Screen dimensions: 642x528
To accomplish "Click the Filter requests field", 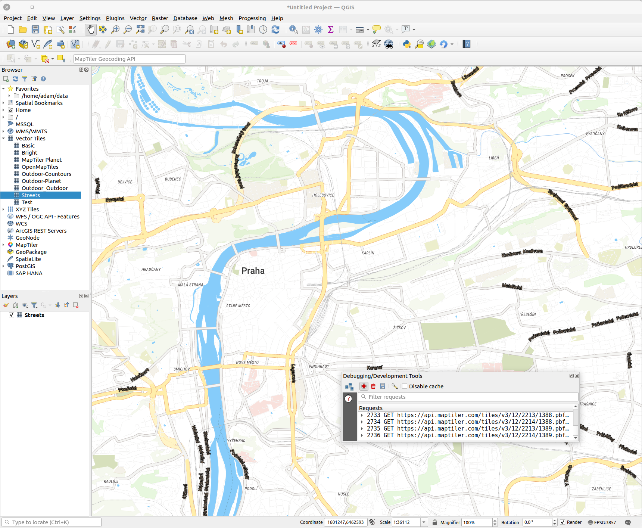I will pos(467,397).
